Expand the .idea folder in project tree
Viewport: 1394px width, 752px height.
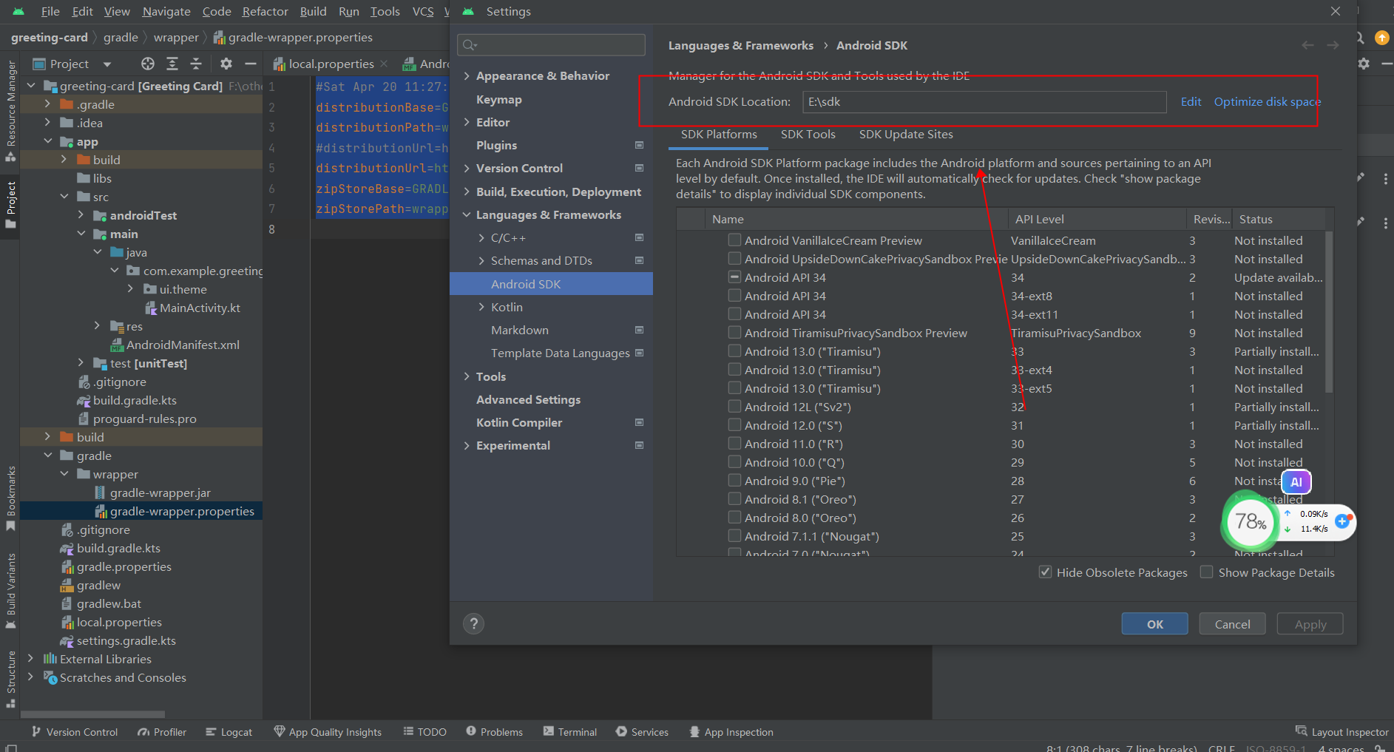pyautogui.click(x=47, y=123)
